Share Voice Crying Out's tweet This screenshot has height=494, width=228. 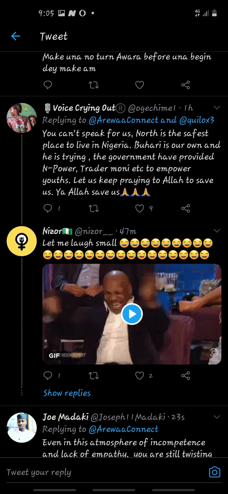pos(186,208)
